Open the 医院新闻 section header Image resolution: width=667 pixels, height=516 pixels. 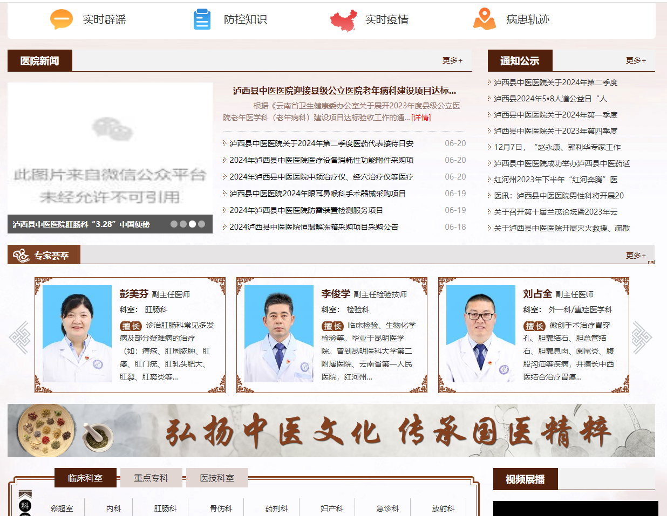point(40,61)
